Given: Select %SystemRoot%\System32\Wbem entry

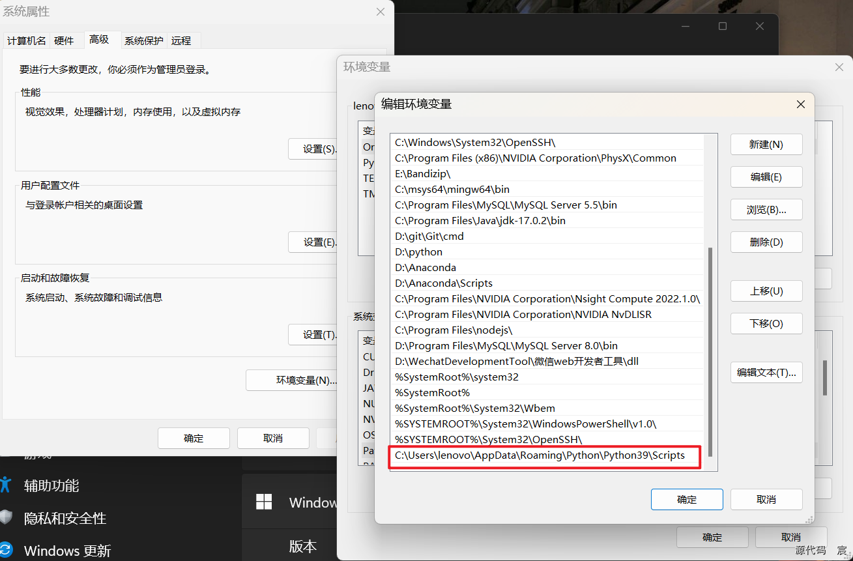Looking at the screenshot, I should pos(547,408).
